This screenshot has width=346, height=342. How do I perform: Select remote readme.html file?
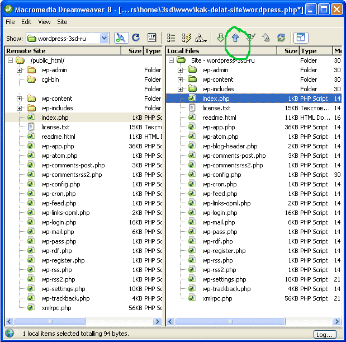point(58,137)
